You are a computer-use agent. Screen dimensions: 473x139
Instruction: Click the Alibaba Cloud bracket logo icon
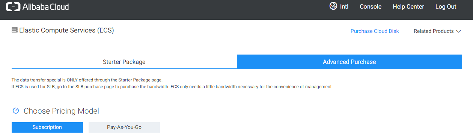(x=13, y=7)
